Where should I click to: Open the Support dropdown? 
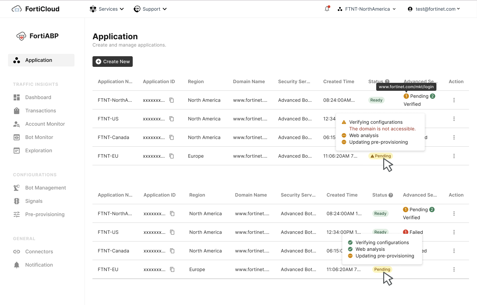(150, 9)
